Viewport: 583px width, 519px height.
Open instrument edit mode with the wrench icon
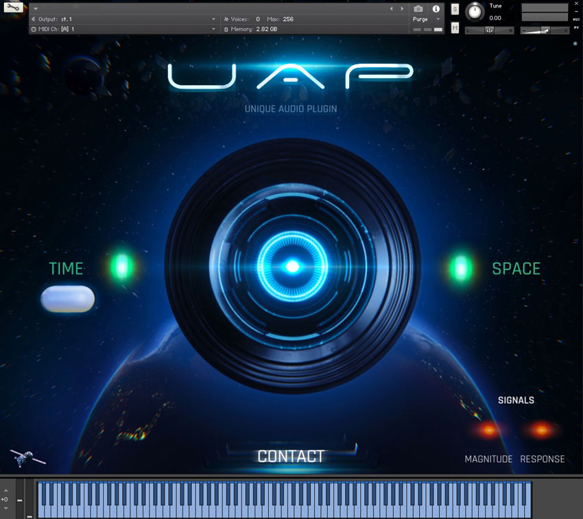coord(13,7)
